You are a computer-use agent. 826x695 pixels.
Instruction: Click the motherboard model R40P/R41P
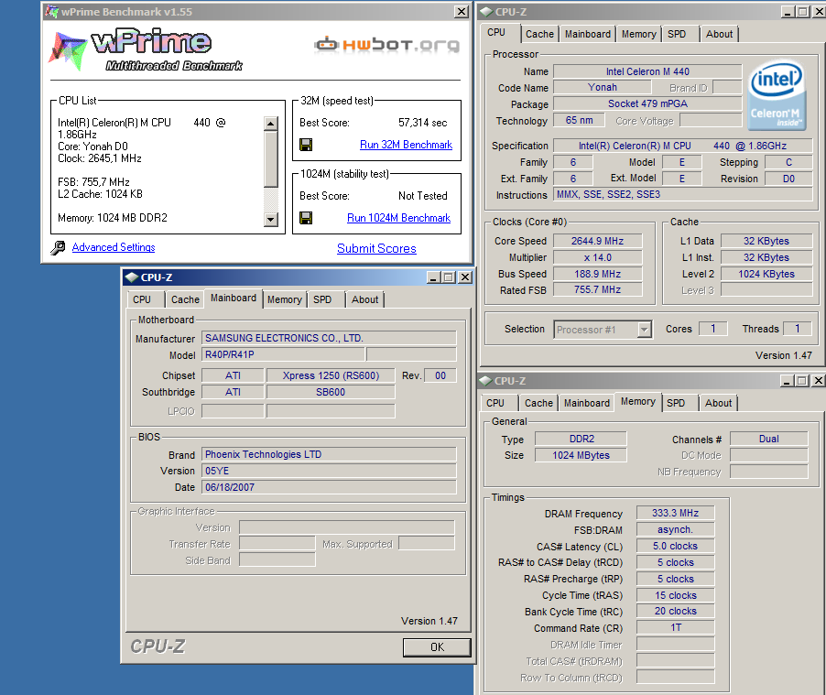click(x=282, y=354)
